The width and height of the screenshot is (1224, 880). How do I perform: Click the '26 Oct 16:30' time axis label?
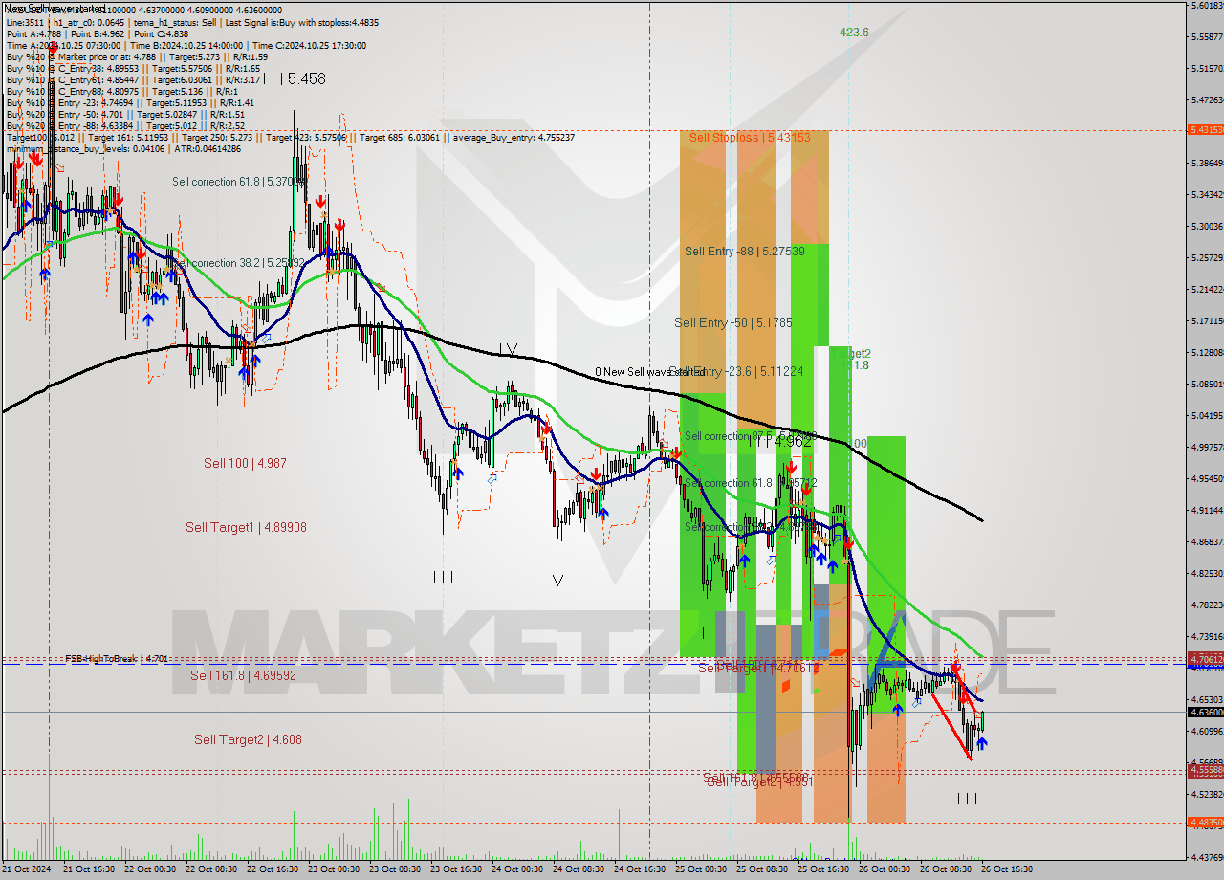click(1007, 869)
